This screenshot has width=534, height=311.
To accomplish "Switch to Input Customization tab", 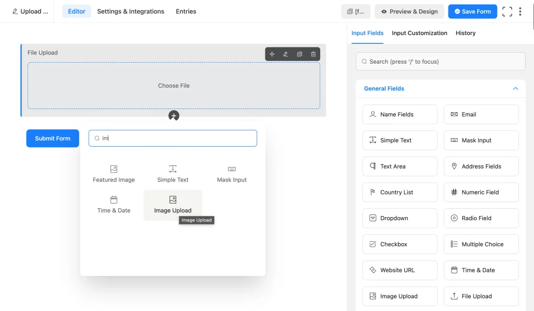I will point(419,33).
